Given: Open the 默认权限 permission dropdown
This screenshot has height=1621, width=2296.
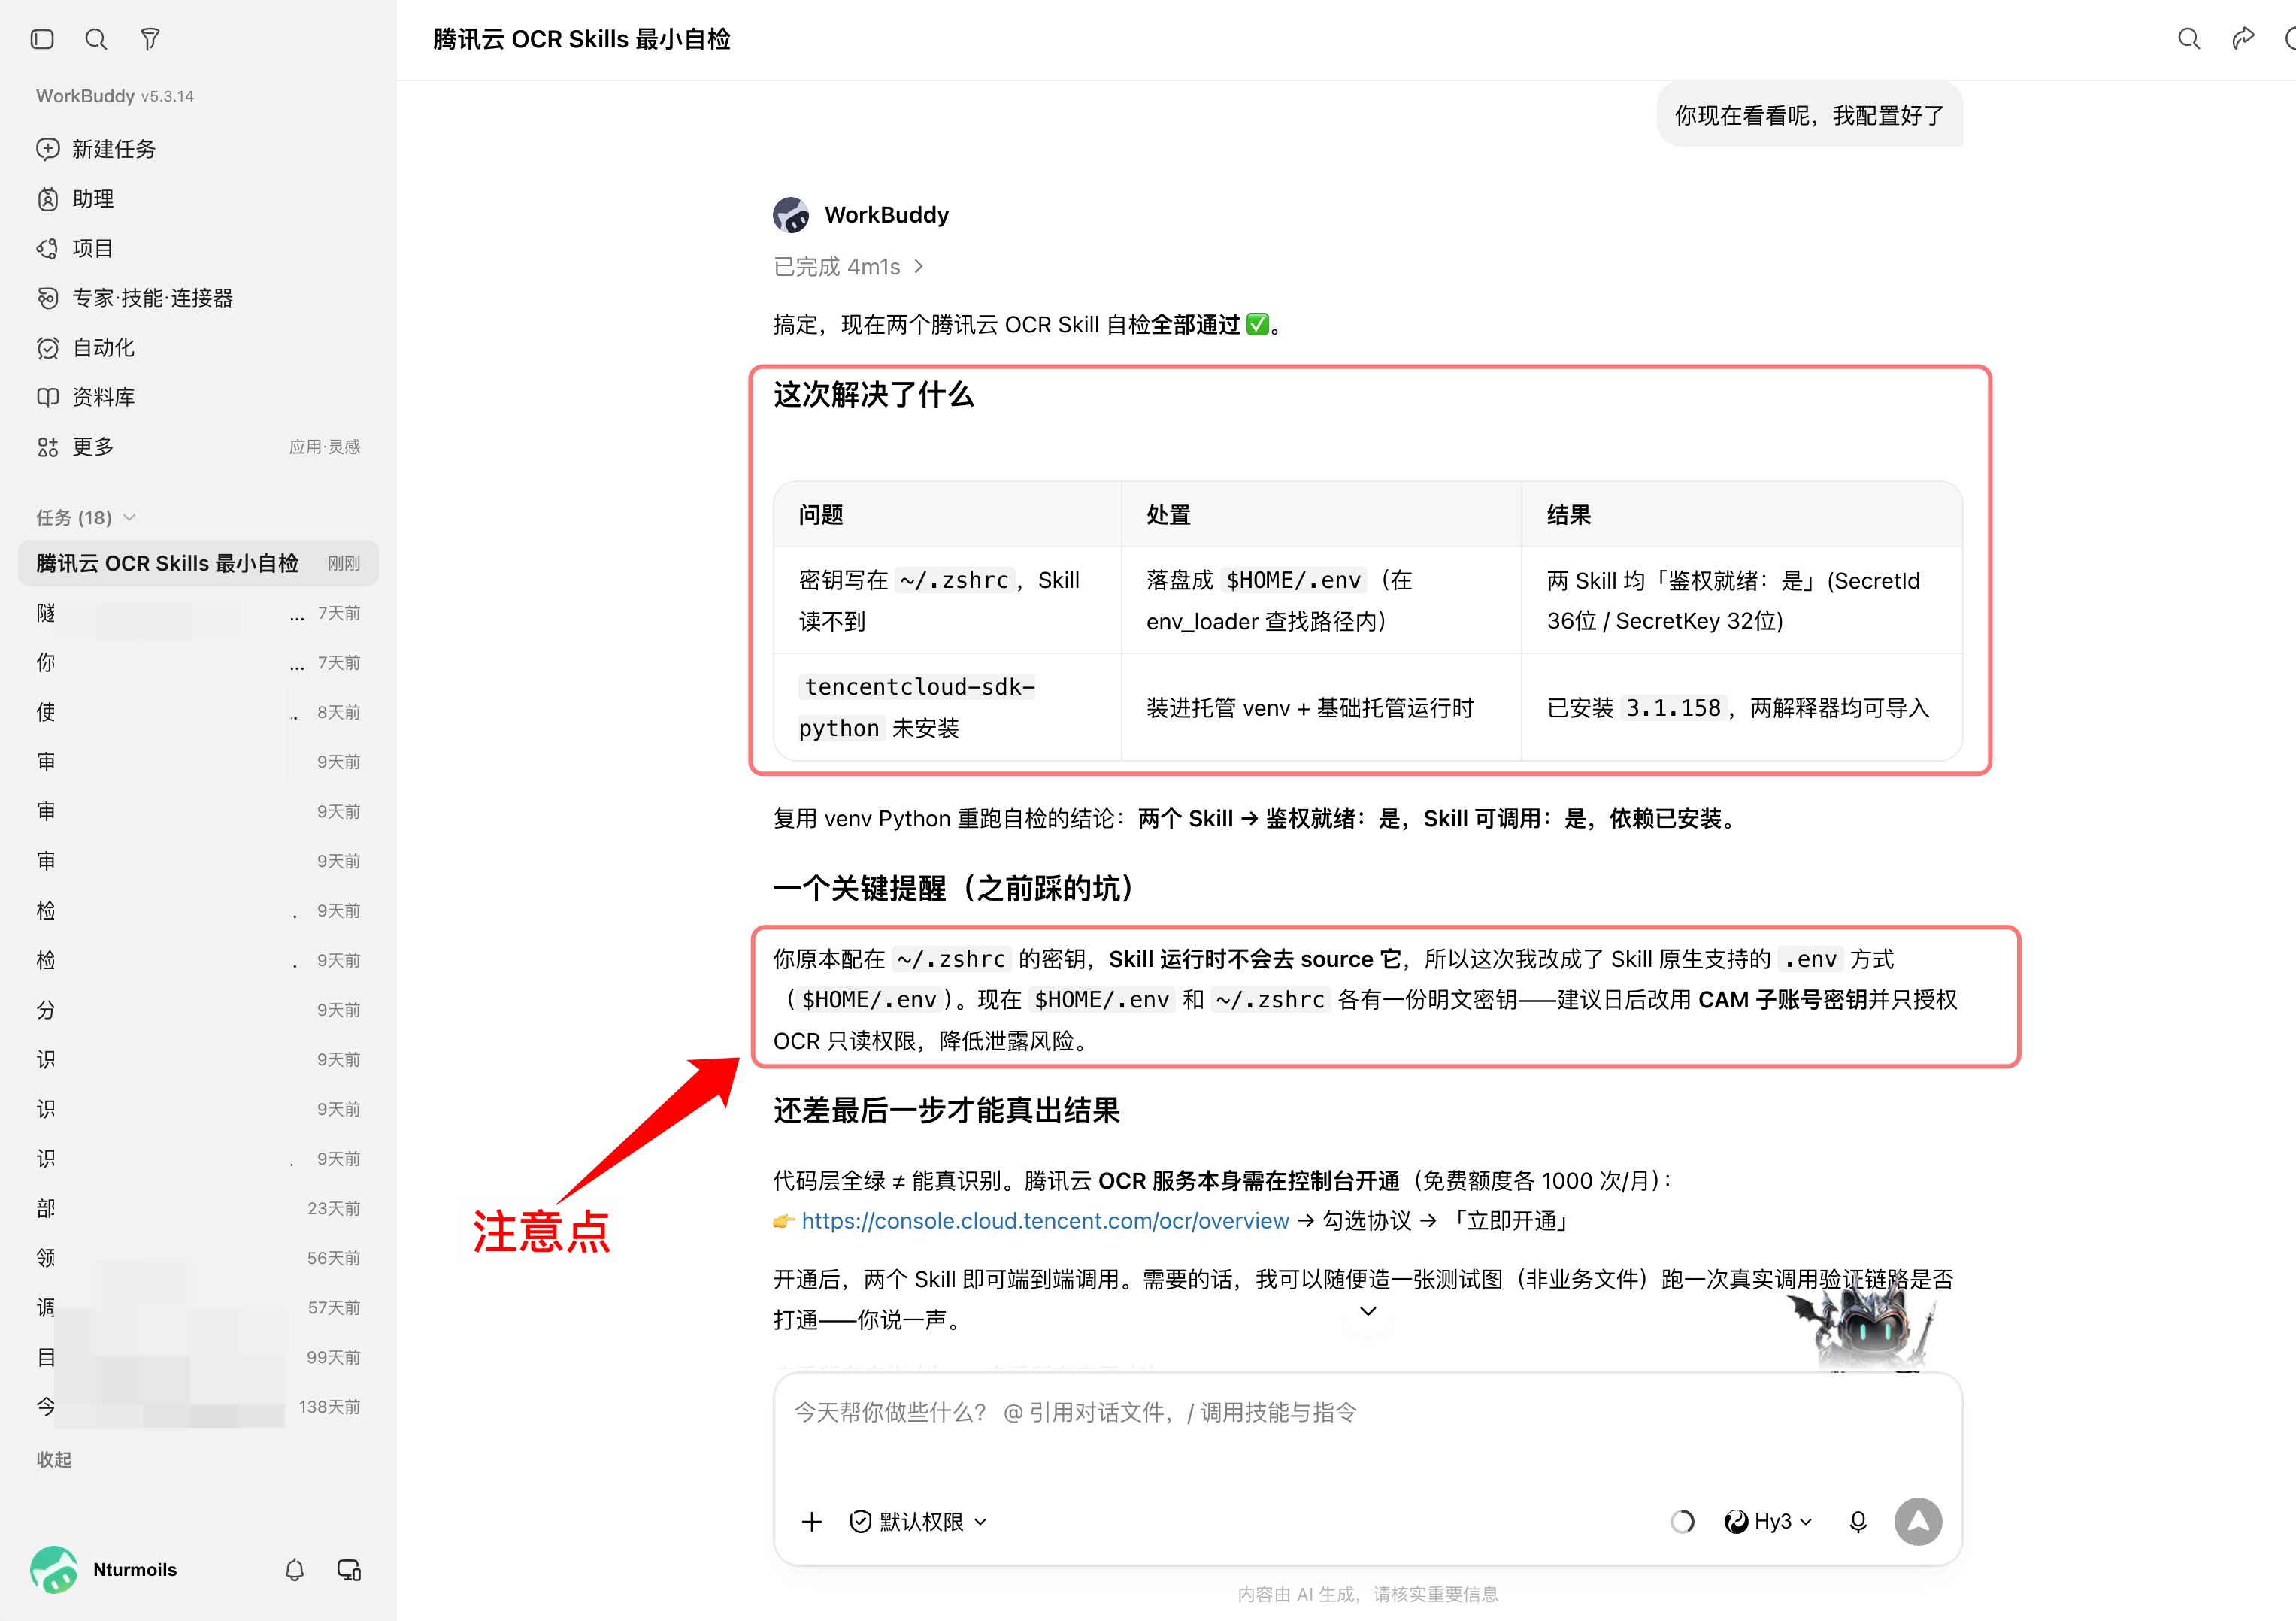Looking at the screenshot, I should [918, 1522].
